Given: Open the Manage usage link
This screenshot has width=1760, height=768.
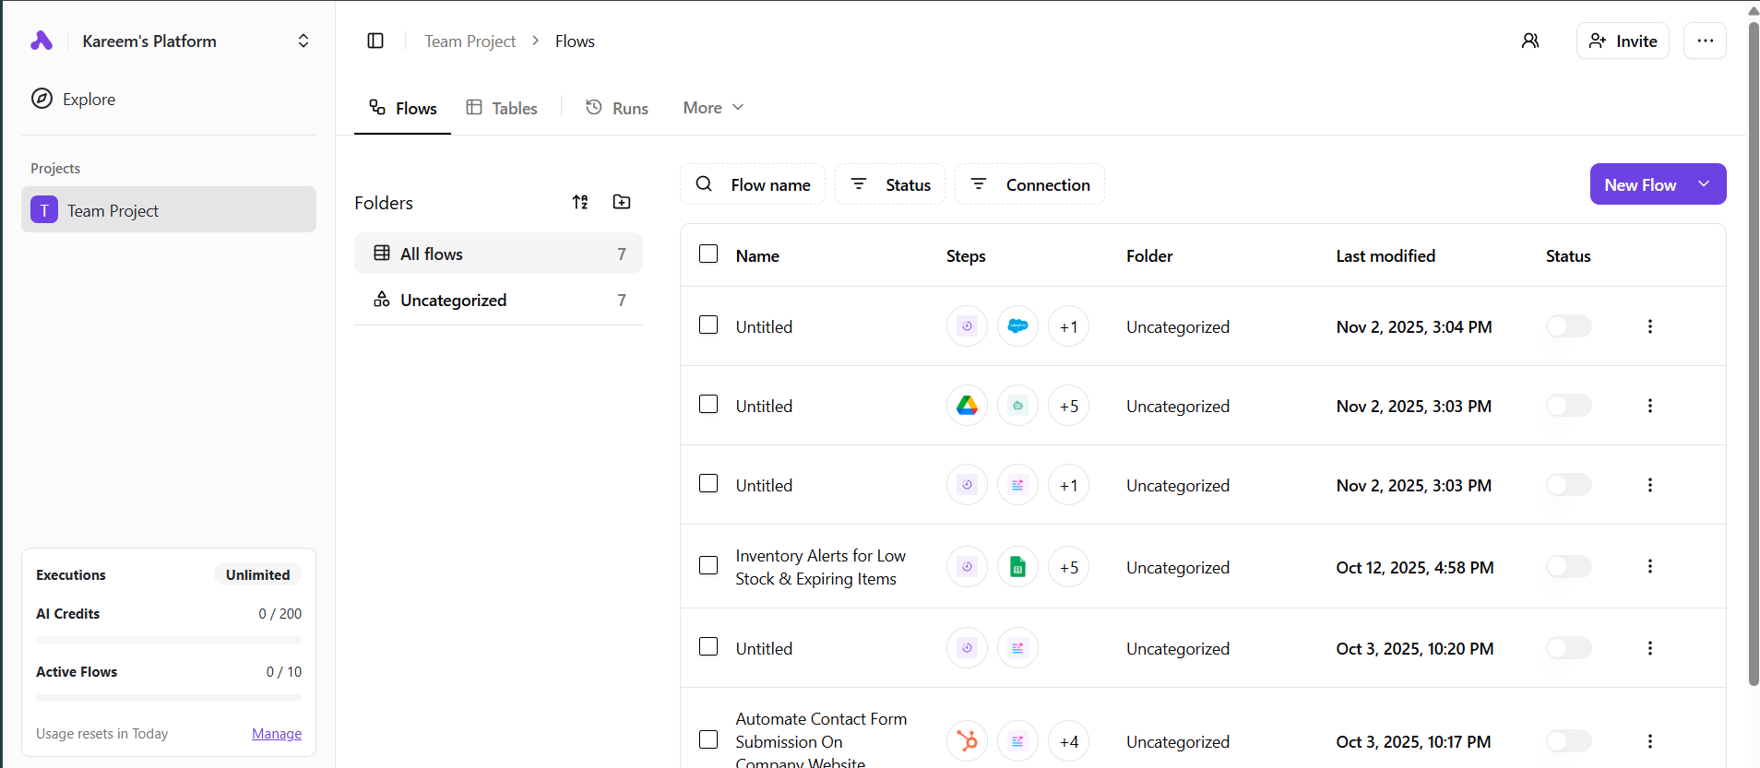Looking at the screenshot, I should tap(277, 734).
